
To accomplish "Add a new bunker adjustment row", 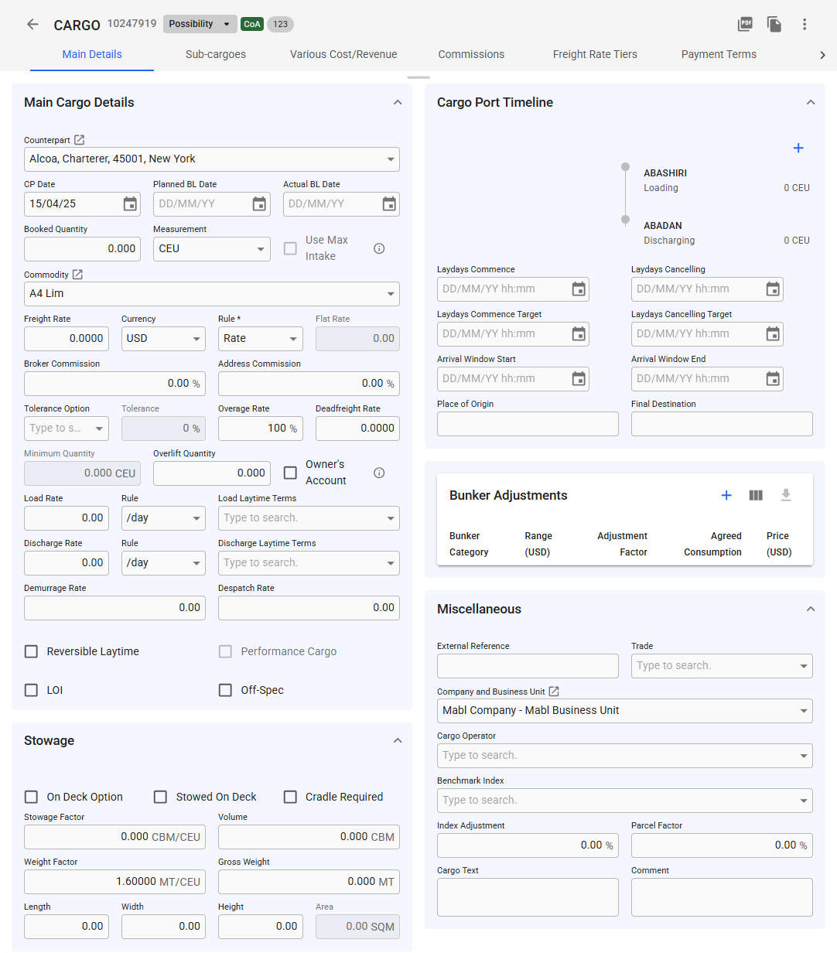I will 726,495.
